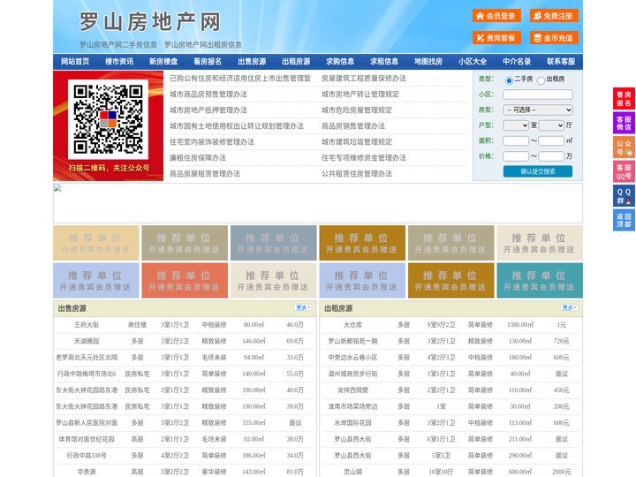This screenshot has height=477, width=636.
Task: Open 出租房源 in the navigation bar
Action: pos(296,62)
